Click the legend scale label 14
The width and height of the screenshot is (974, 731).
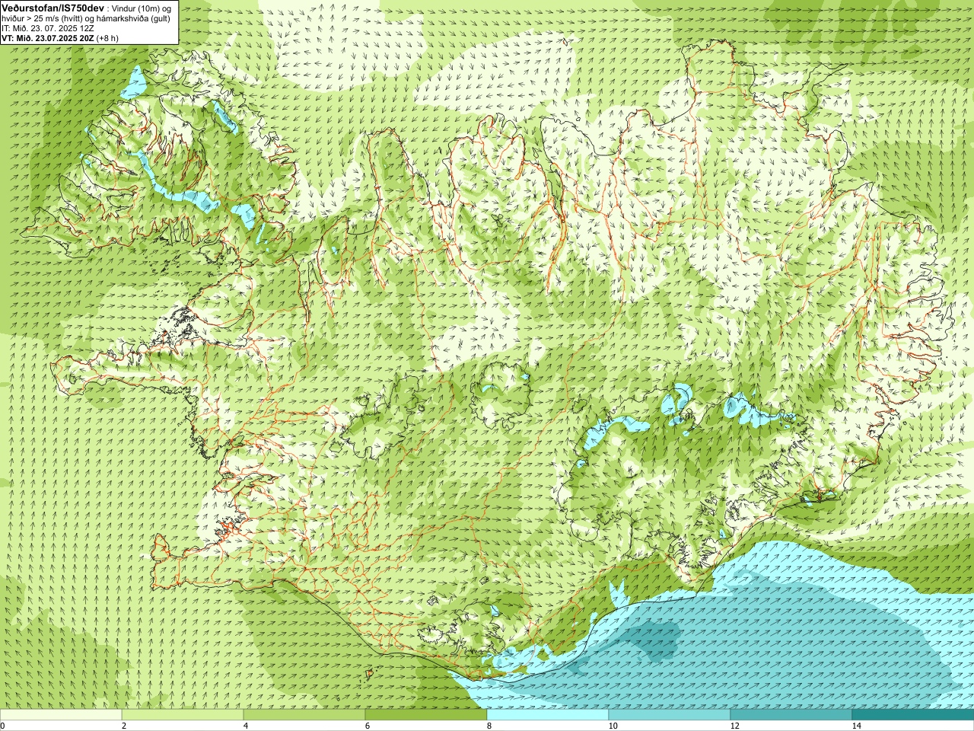click(856, 726)
